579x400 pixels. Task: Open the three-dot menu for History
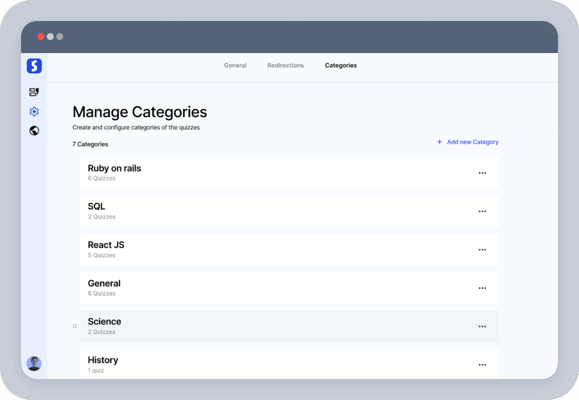click(x=482, y=365)
